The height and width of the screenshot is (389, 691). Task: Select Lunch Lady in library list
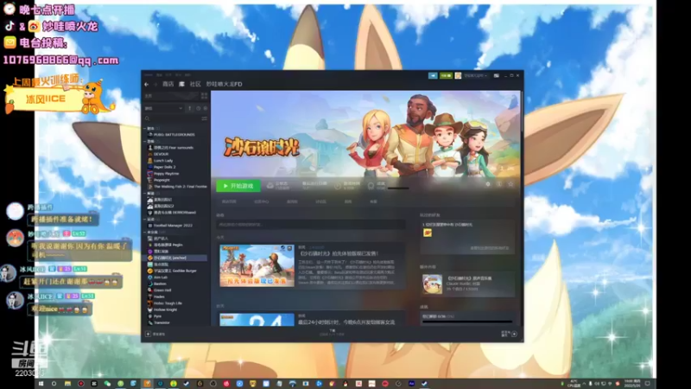(163, 161)
